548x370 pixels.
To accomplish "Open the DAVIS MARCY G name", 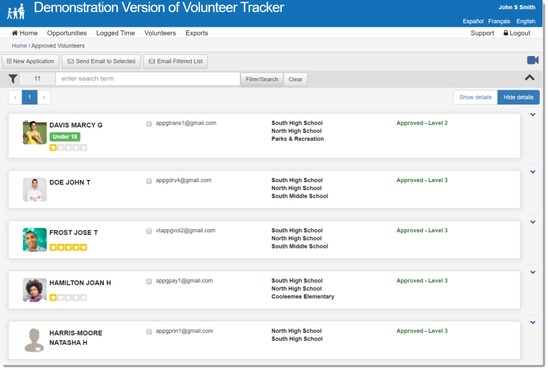I will coord(76,125).
